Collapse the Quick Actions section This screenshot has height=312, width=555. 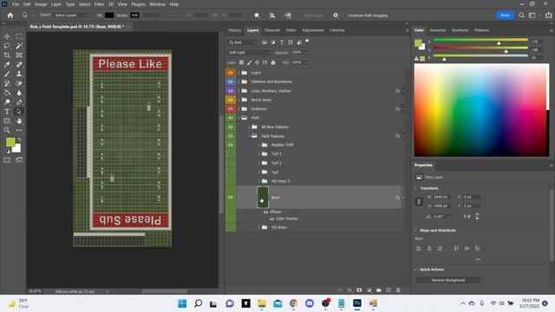(416, 270)
